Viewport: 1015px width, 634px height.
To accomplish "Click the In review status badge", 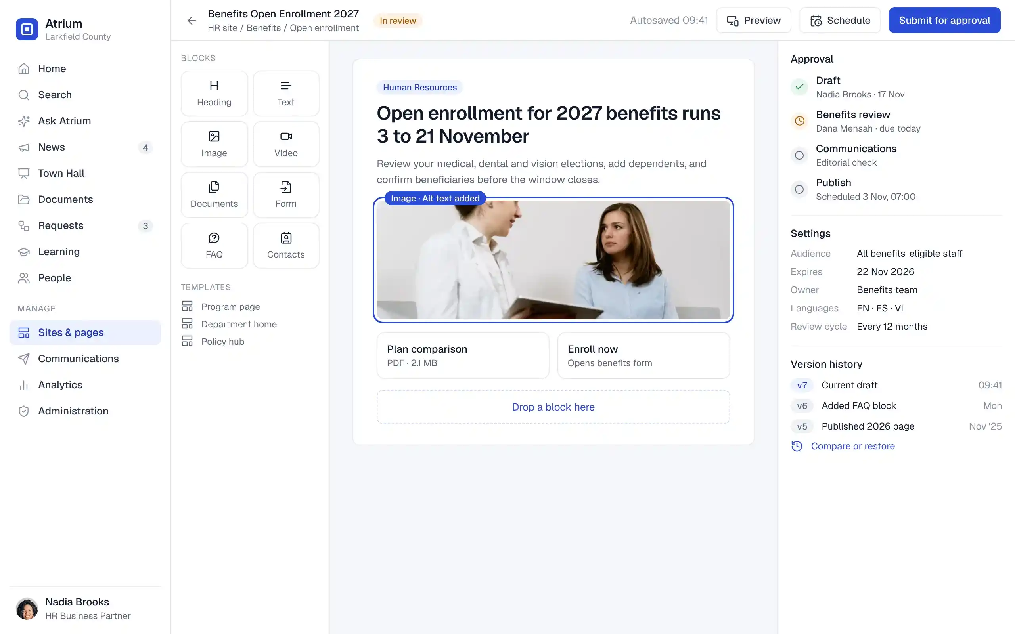I will tap(398, 21).
